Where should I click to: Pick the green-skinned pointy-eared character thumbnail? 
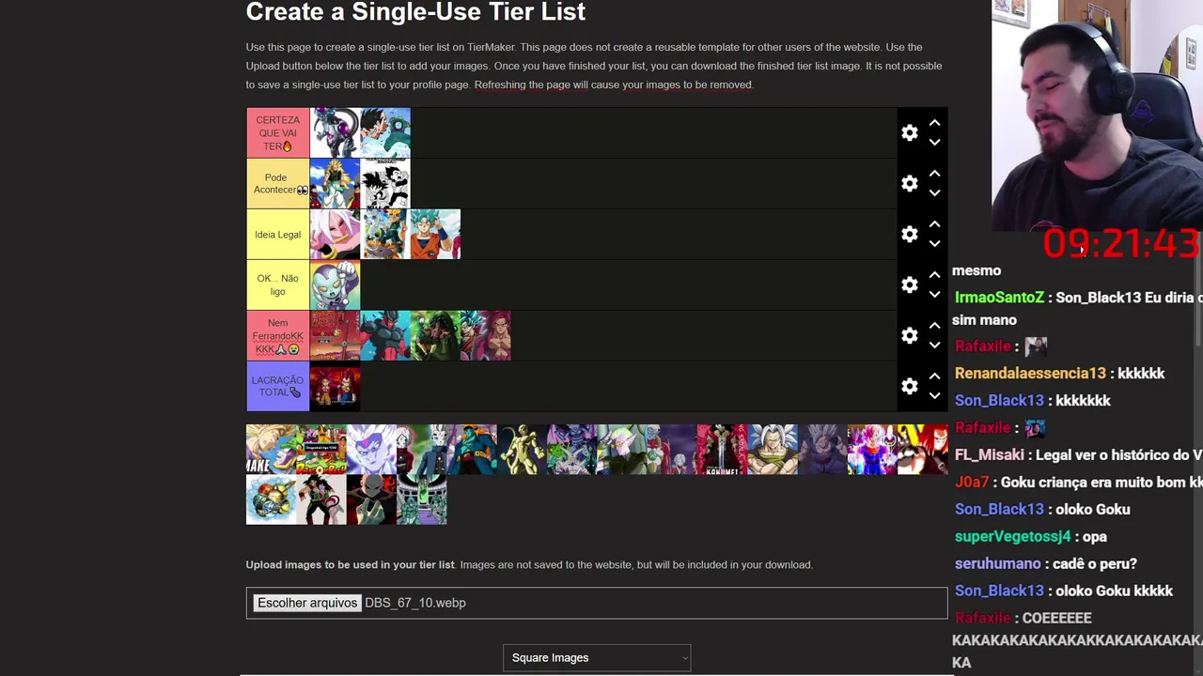click(x=622, y=450)
